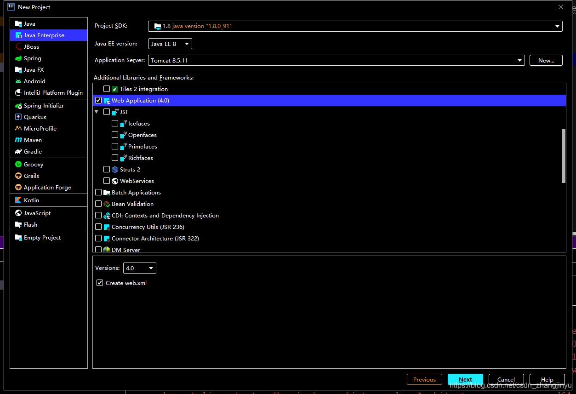Select Kotlin project type
This screenshot has width=576, height=394.
pos(49,200)
